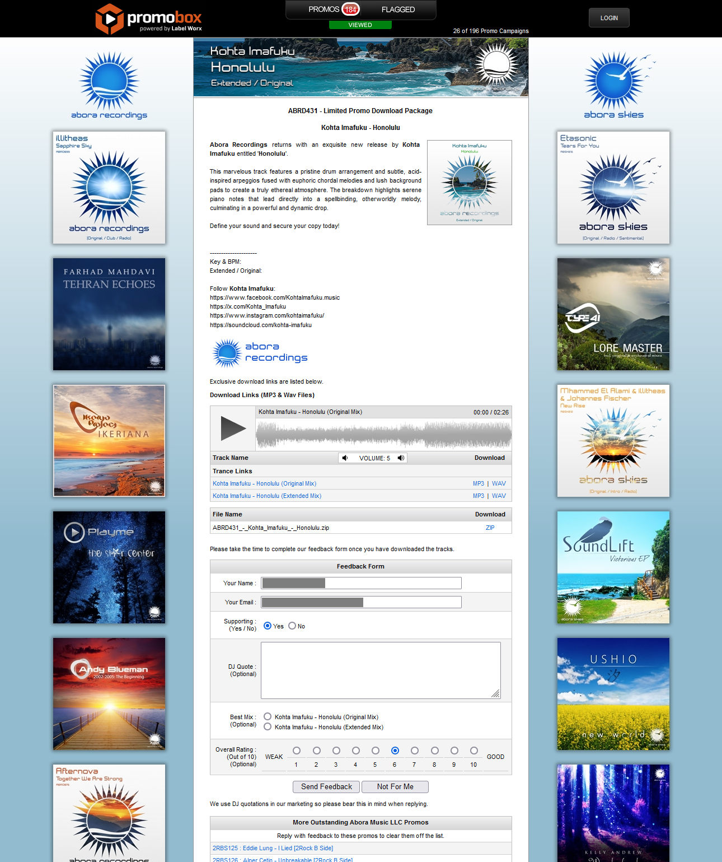The image size is (722, 862).
Task: Open the Promos tab
Action: (324, 10)
